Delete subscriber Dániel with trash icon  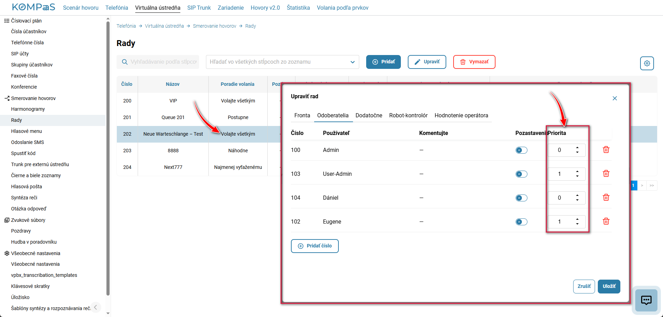pyautogui.click(x=606, y=198)
